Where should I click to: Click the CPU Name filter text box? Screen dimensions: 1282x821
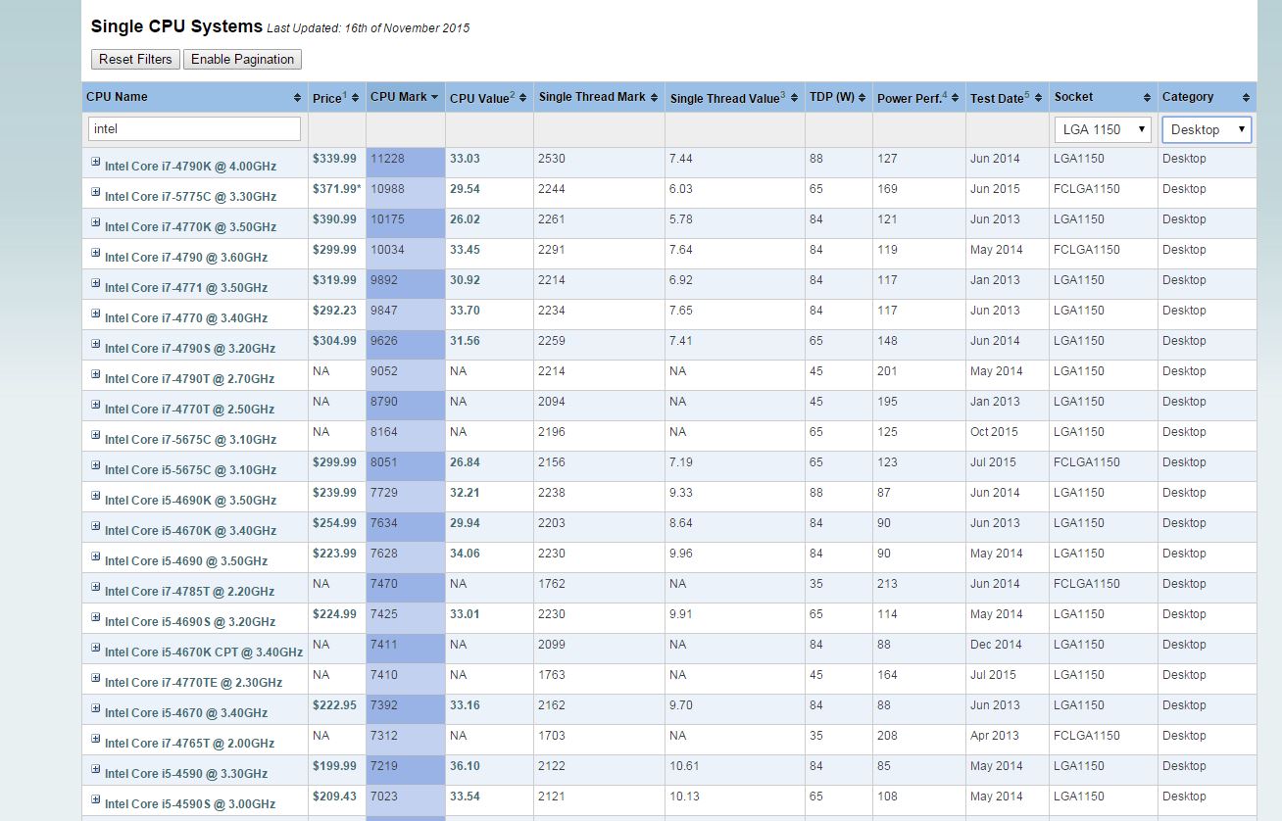[194, 129]
